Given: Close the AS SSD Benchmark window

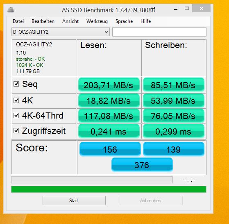Looking at the screenshot, I should click(202, 8).
